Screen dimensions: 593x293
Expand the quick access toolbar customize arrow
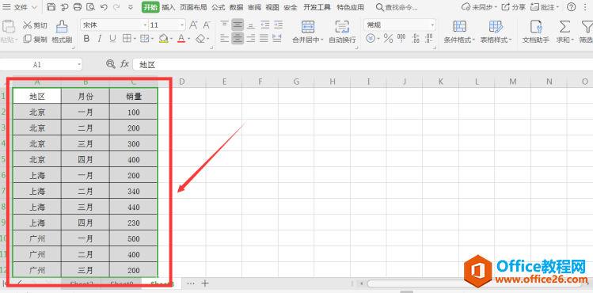pos(131,7)
